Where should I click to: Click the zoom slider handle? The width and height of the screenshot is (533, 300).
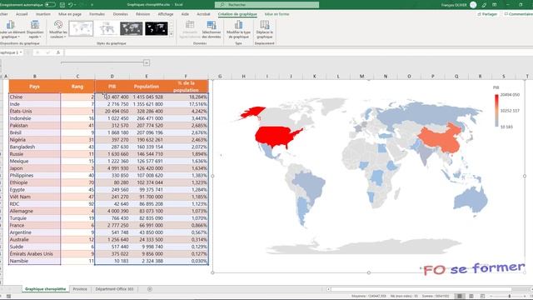click(x=510, y=296)
